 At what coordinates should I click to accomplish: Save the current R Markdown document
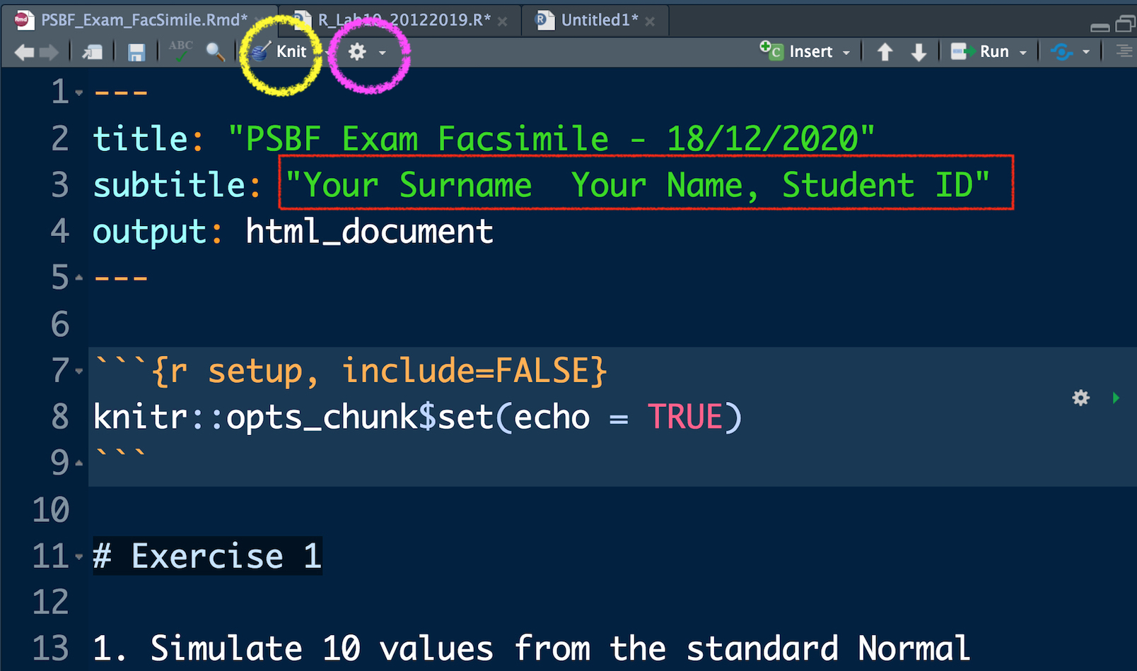(136, 52)
